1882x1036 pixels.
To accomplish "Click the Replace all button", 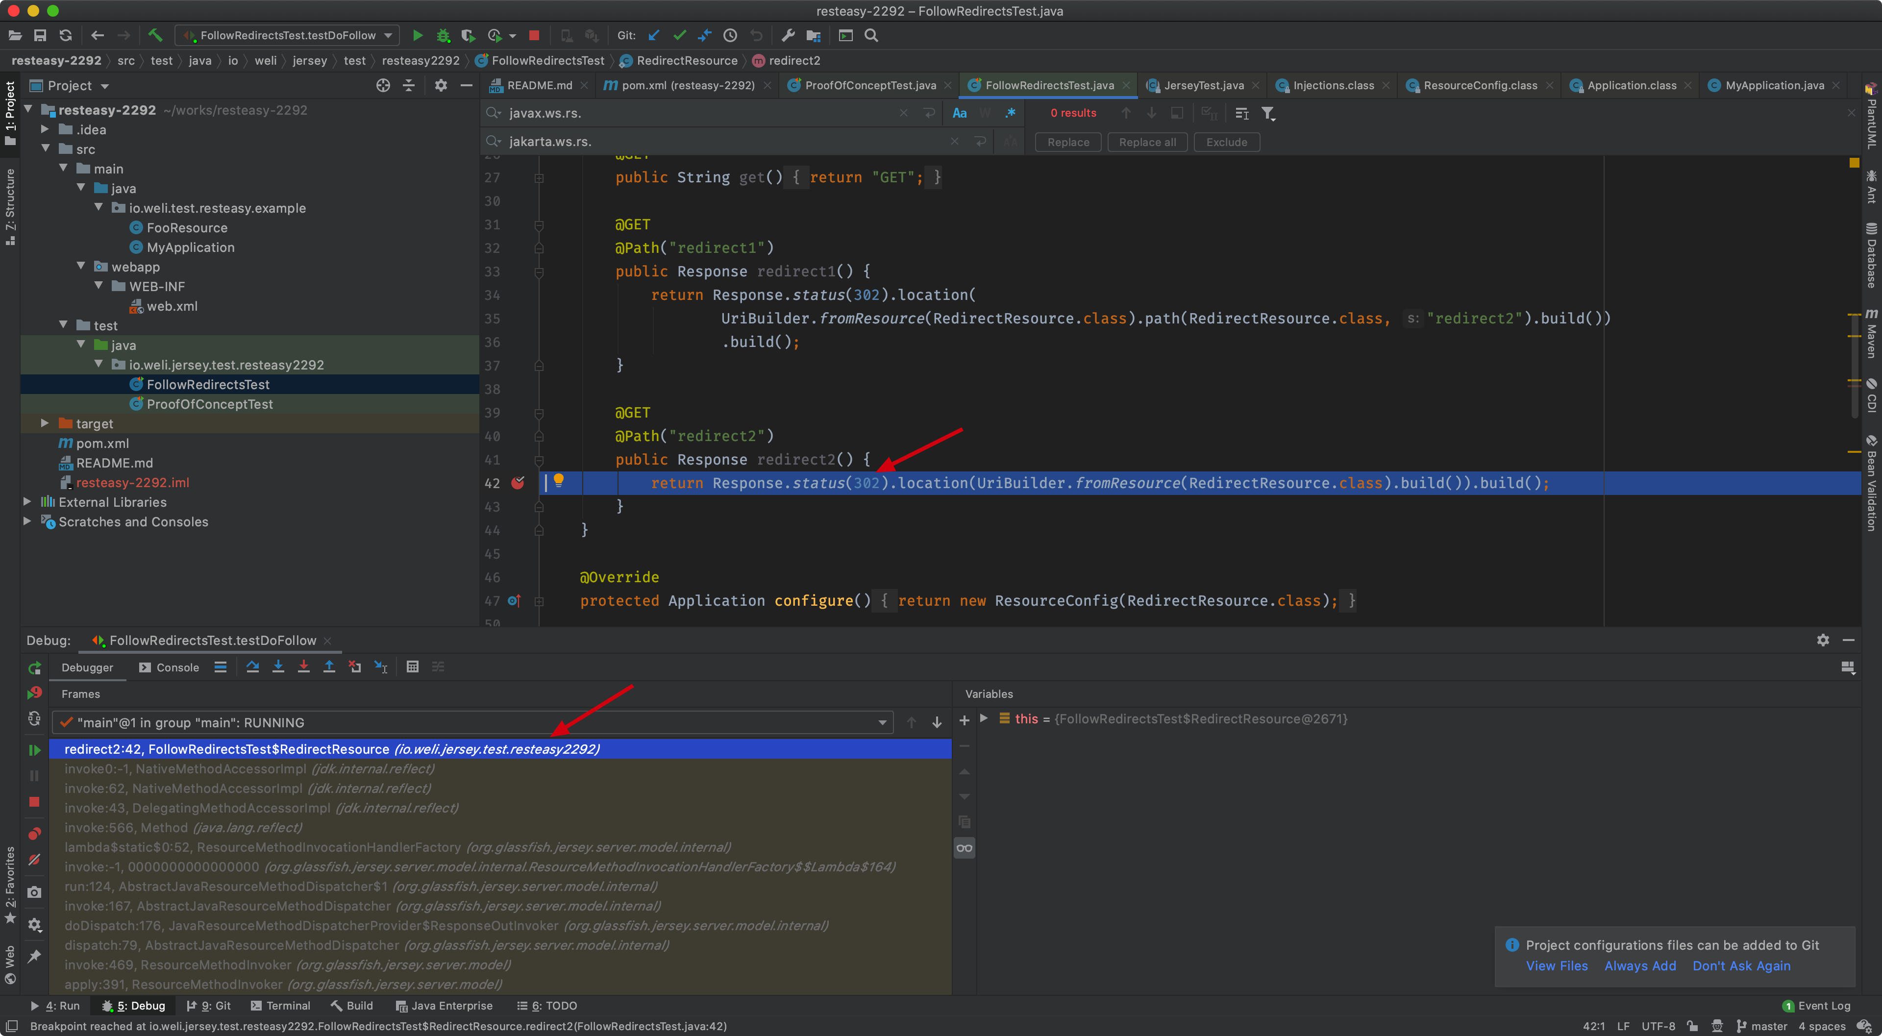I will [1147, 142].
